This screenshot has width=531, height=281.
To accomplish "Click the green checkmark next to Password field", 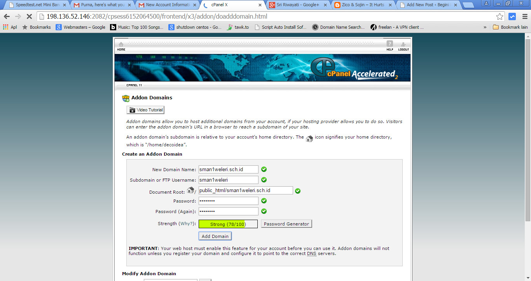I will click(x=264, y=201).
